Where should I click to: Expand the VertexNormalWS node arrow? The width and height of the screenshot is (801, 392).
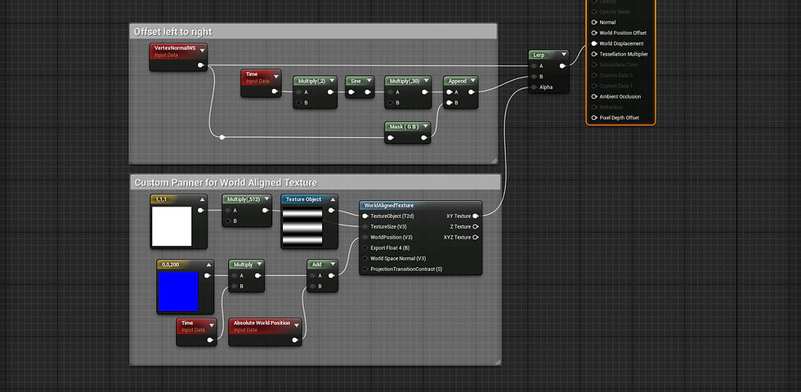click(x=203, y=50)
